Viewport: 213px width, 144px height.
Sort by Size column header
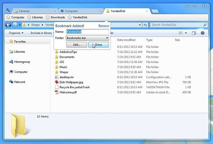tap(177, 40)
